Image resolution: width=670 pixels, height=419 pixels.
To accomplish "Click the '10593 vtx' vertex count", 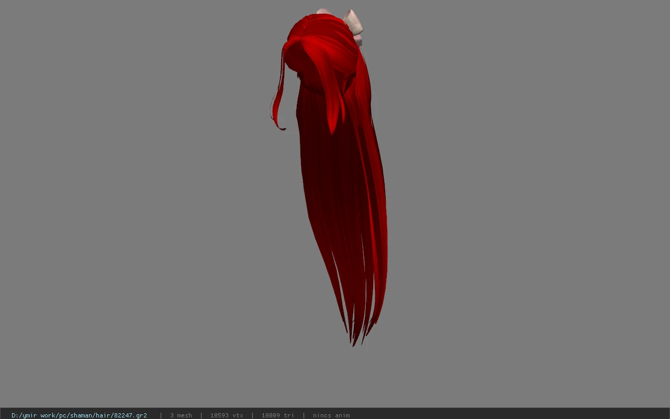I will click(227, 415).
